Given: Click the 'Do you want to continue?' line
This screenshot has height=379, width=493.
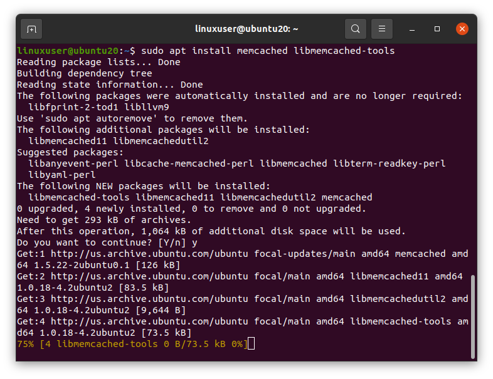Looking at the screenshot, I should pos(107,242).
